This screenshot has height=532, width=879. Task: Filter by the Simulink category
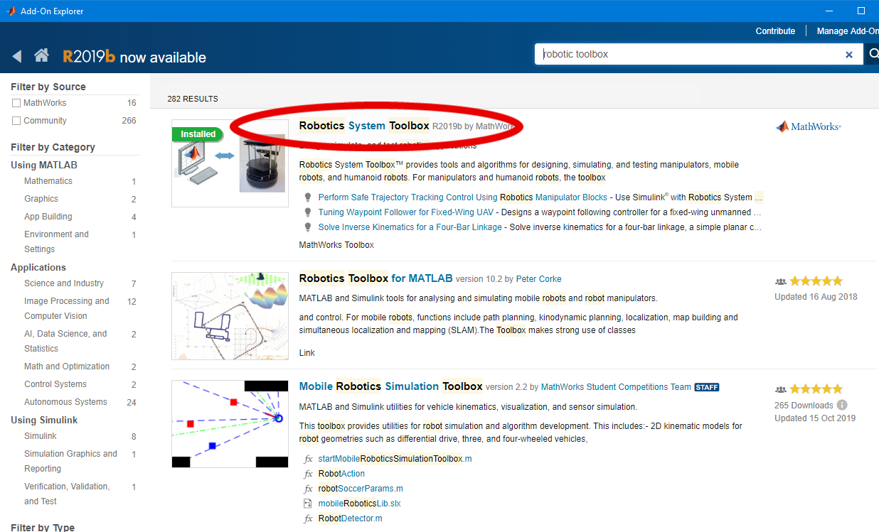[x=41, y=436]
